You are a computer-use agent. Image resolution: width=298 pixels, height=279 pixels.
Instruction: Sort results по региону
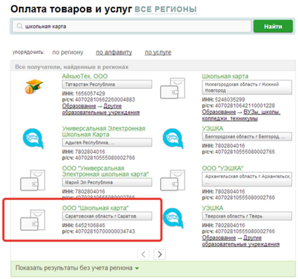click(x=68, y=52)
